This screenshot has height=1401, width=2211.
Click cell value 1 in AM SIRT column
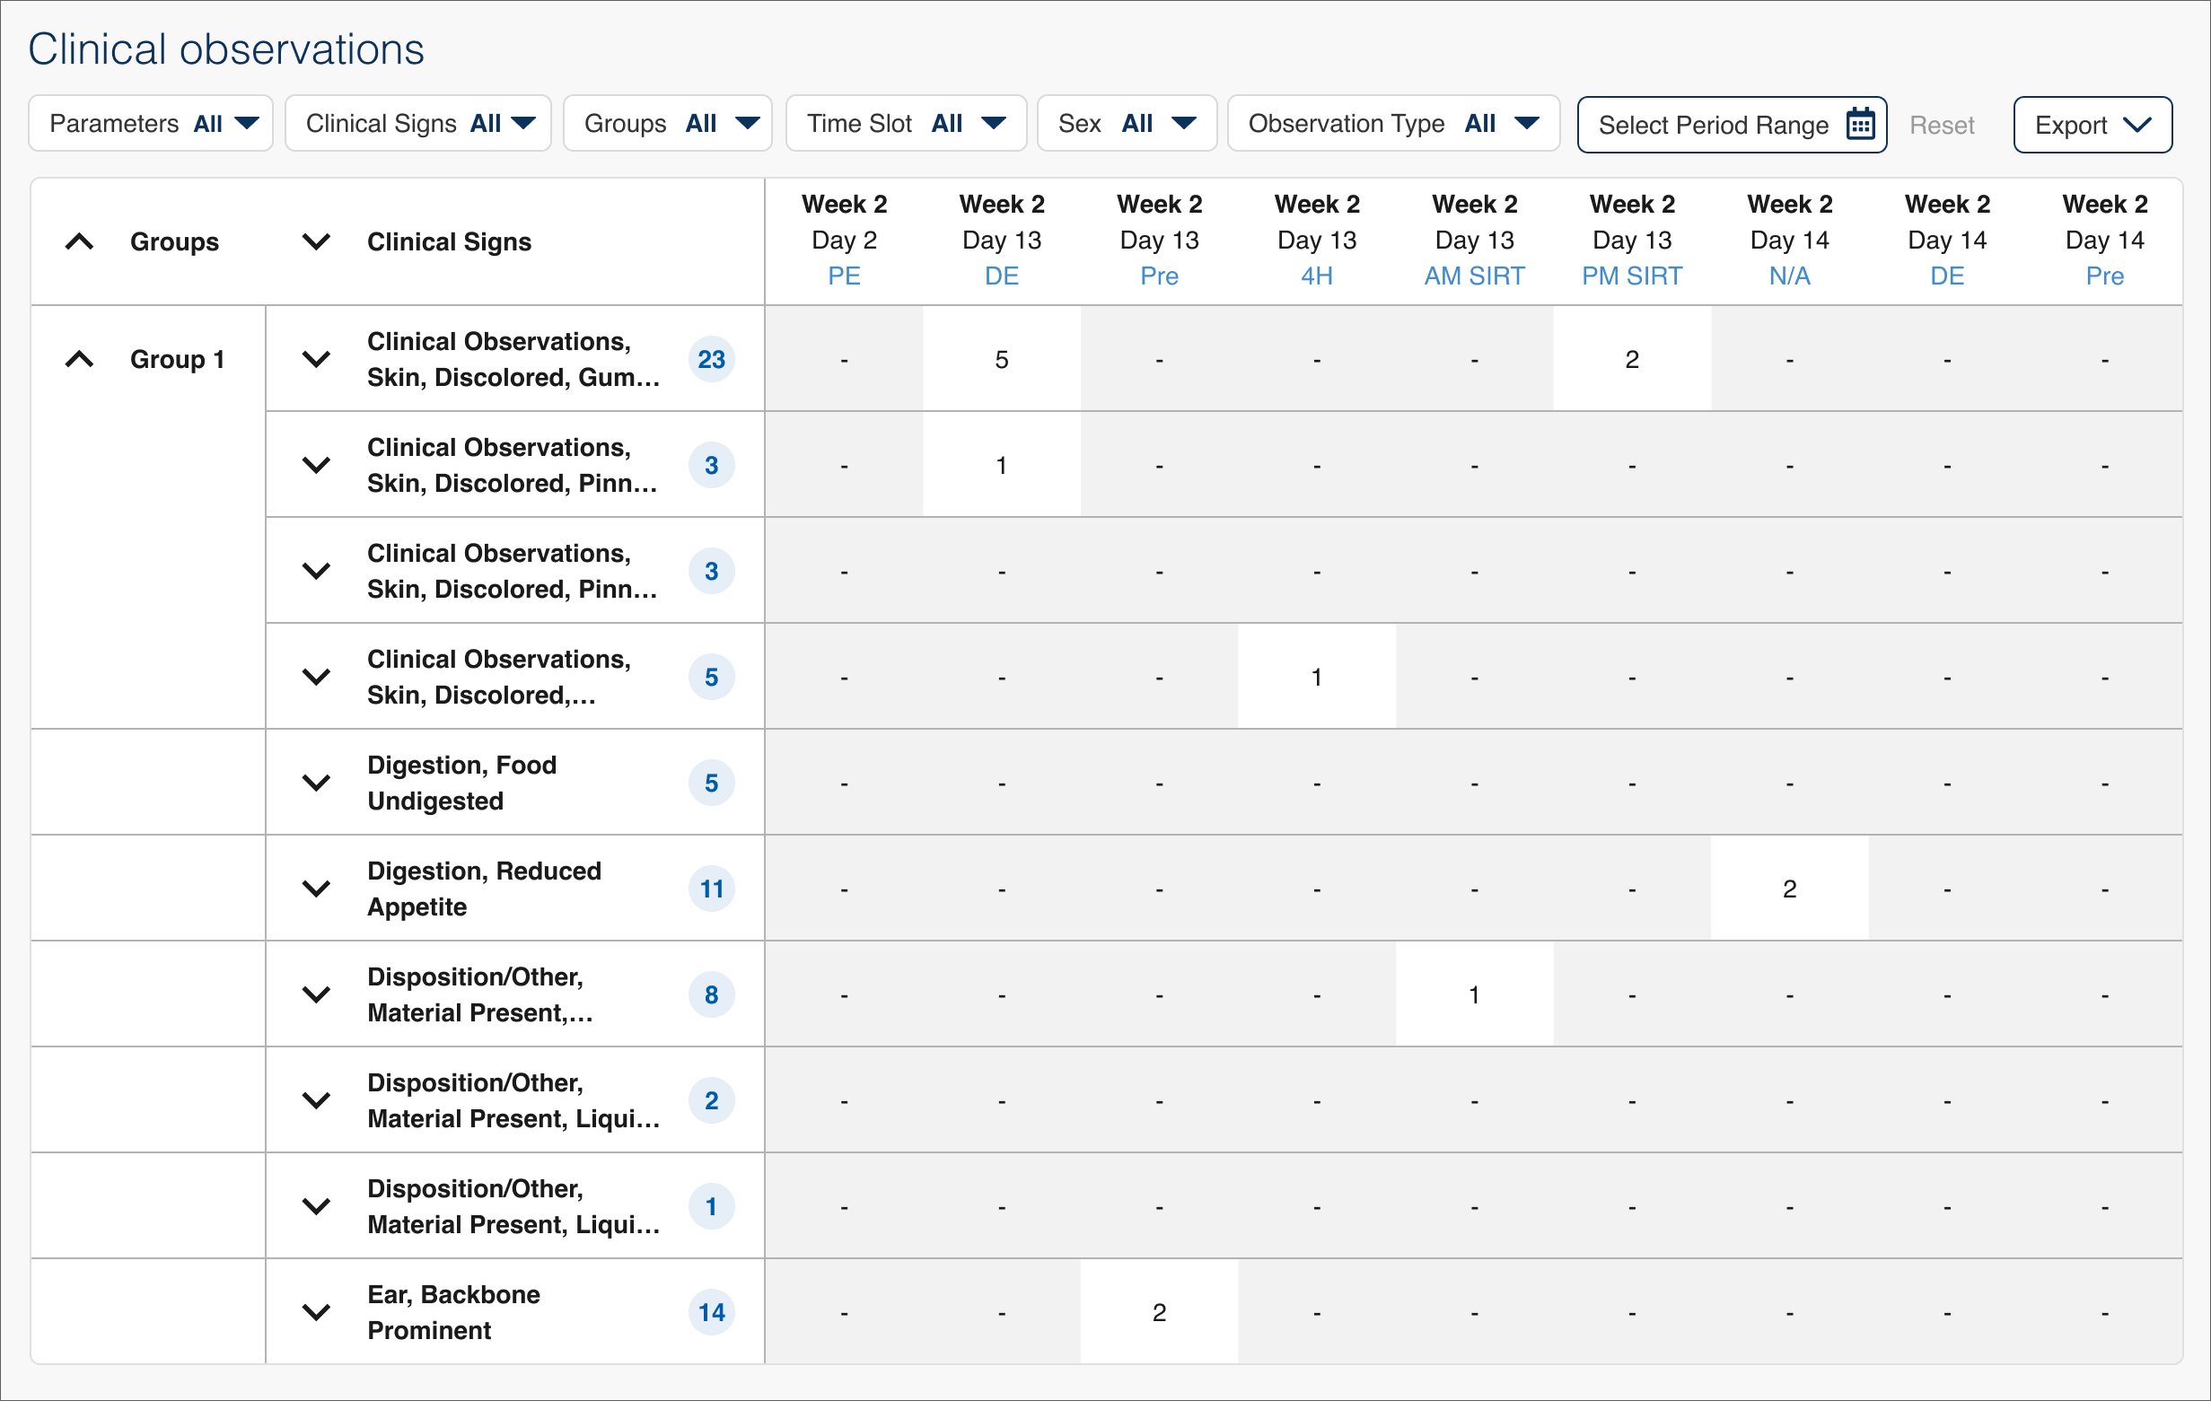(x=1475, y=994)
